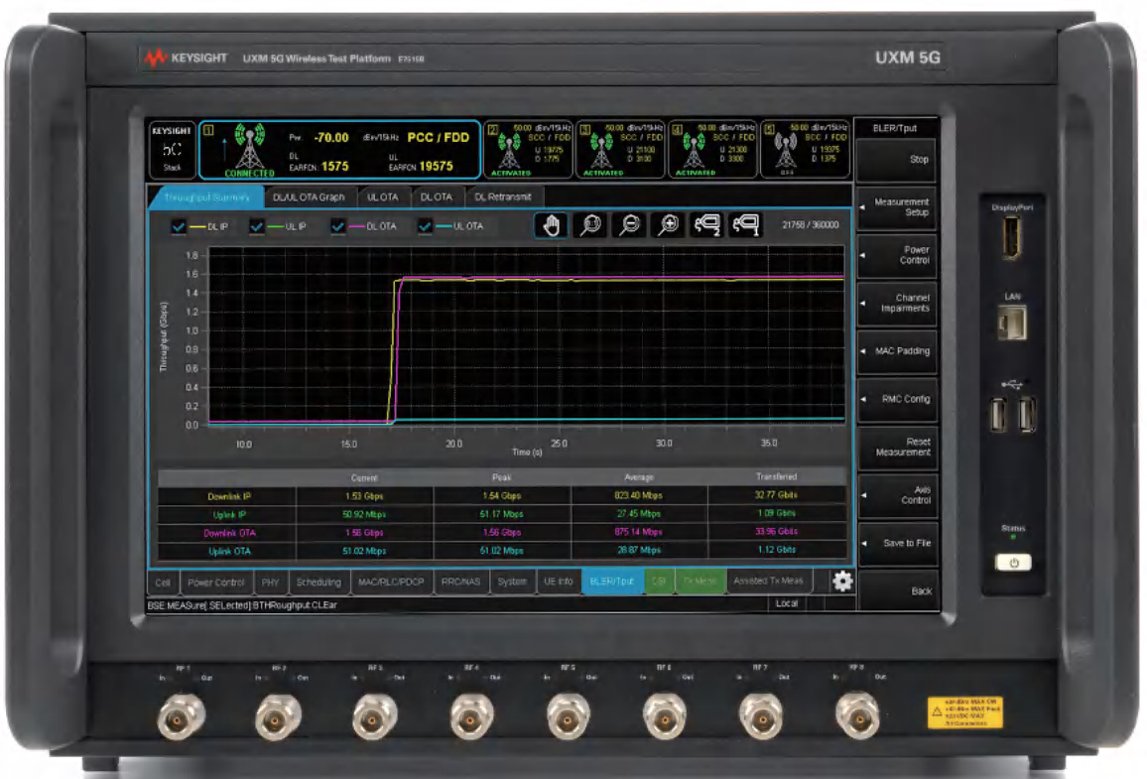Toggle the UL OTA trace checkbox

coord(425,226)
